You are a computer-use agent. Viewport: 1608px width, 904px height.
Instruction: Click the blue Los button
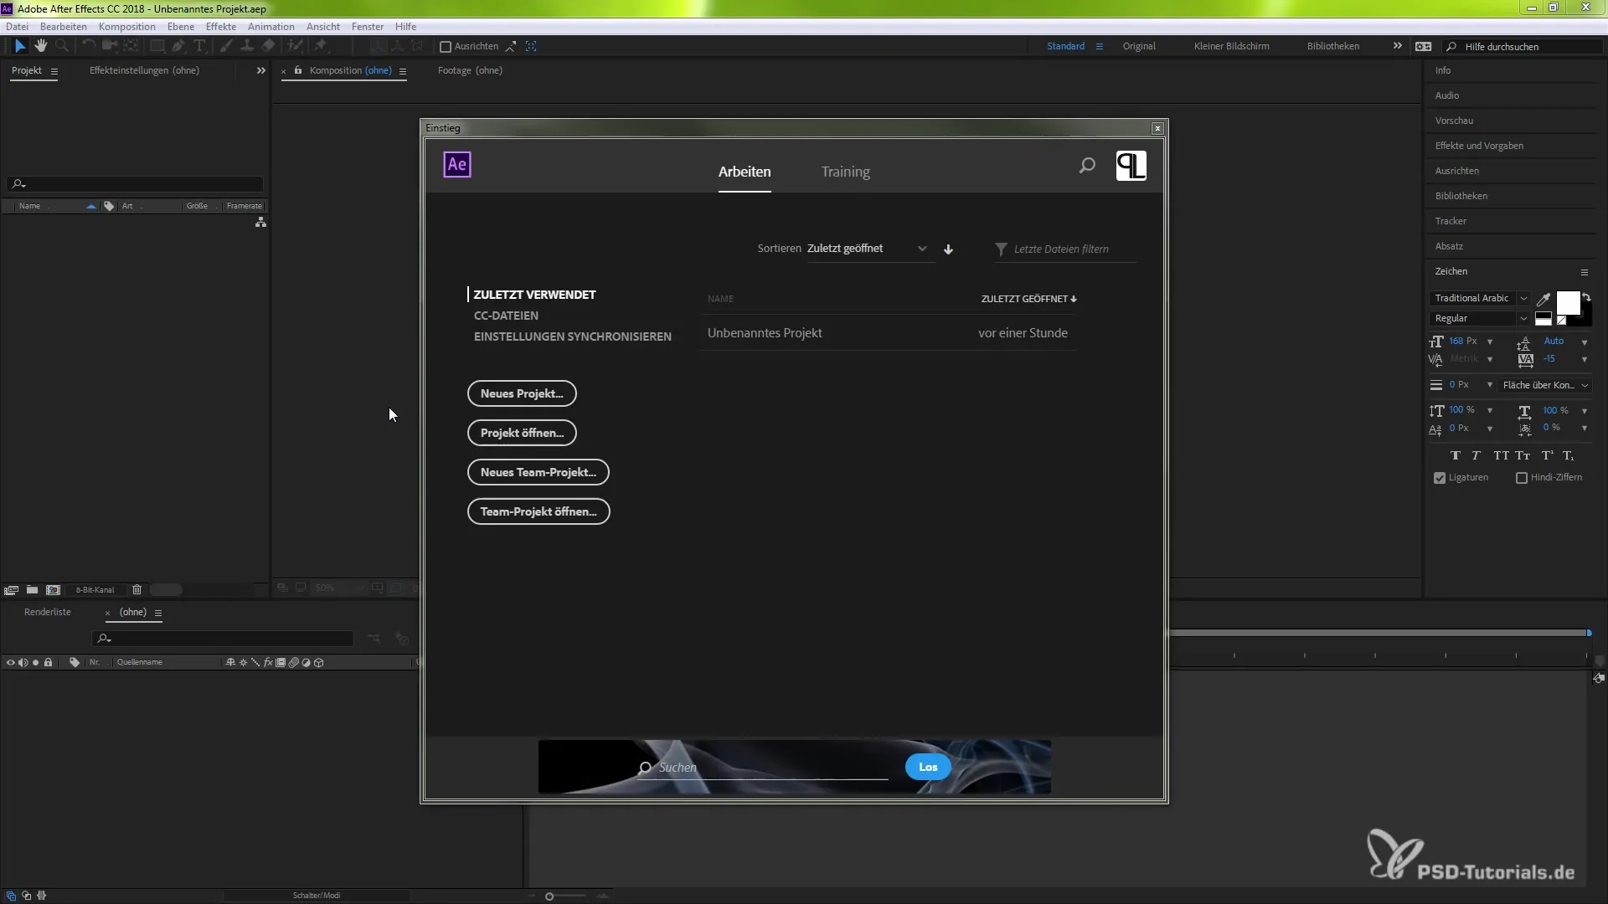[x=928, y=768]
